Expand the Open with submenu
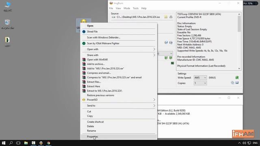260x146 pixels. click(119, 49)
